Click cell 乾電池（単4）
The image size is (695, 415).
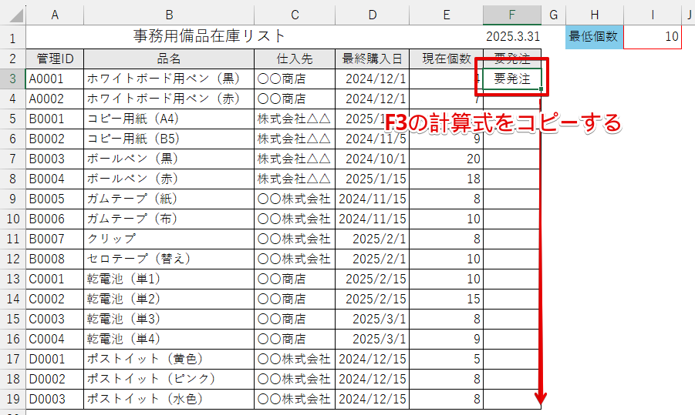[169, 339]
